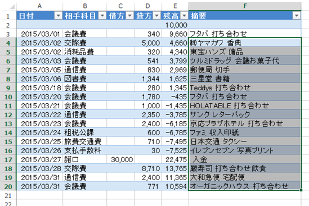Open the 貸方 filter dropdown
Screen dimensions: 309x206
(x=156, y=16)
